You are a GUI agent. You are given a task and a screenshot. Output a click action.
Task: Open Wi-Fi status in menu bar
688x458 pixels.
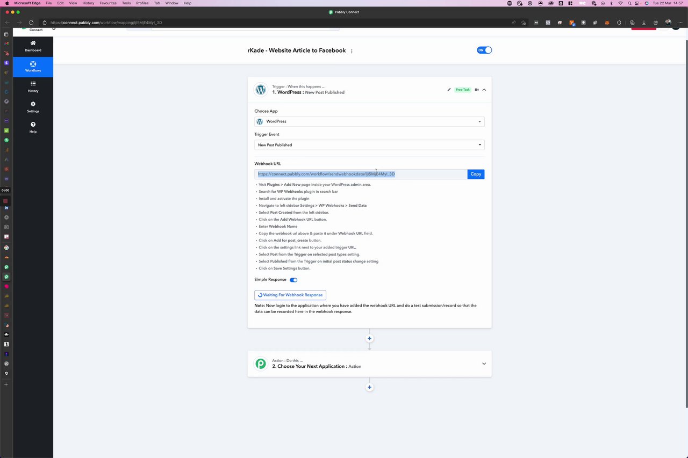[x=620, y=3]
